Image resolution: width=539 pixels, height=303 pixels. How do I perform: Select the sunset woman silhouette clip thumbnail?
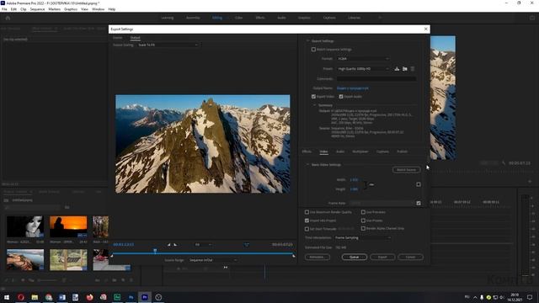click(68, 226)
